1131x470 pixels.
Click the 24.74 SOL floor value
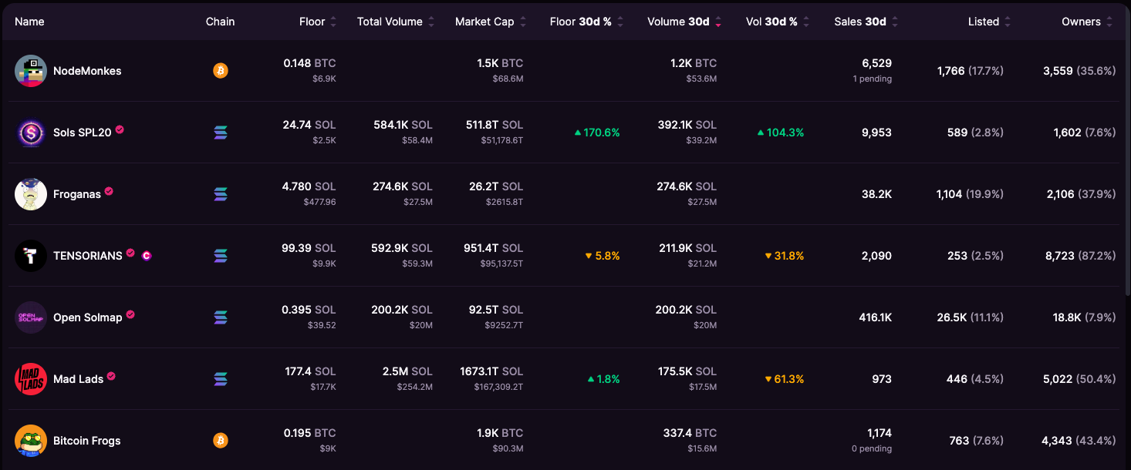click(x=309, y=125)
